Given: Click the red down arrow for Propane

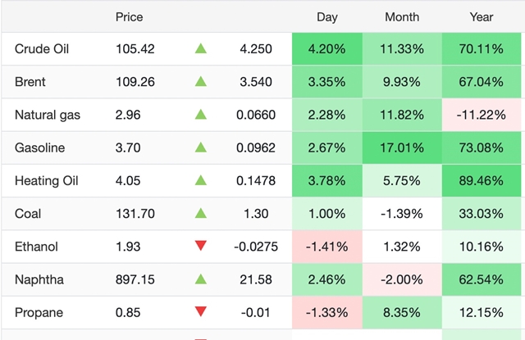Looking at the screenshot, I should tap(200, 311).
